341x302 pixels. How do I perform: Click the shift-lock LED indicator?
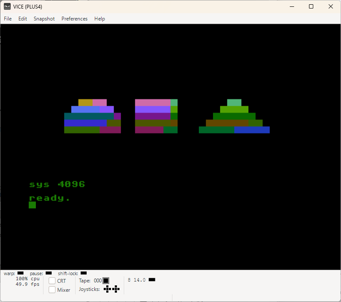(84, 273)
